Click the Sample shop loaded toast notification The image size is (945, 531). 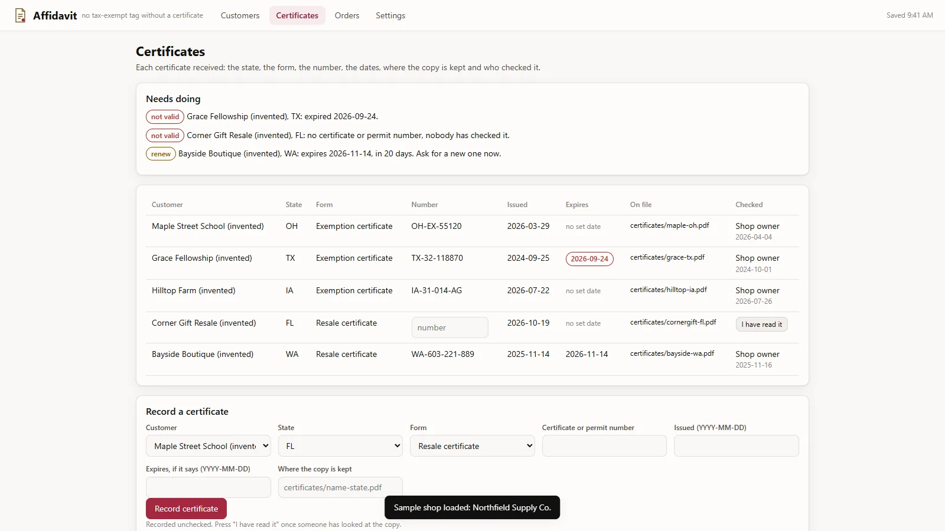472,507
